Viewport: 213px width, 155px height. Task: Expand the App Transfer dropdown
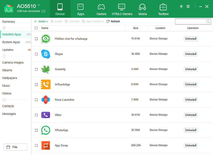(x=93, y=22)
